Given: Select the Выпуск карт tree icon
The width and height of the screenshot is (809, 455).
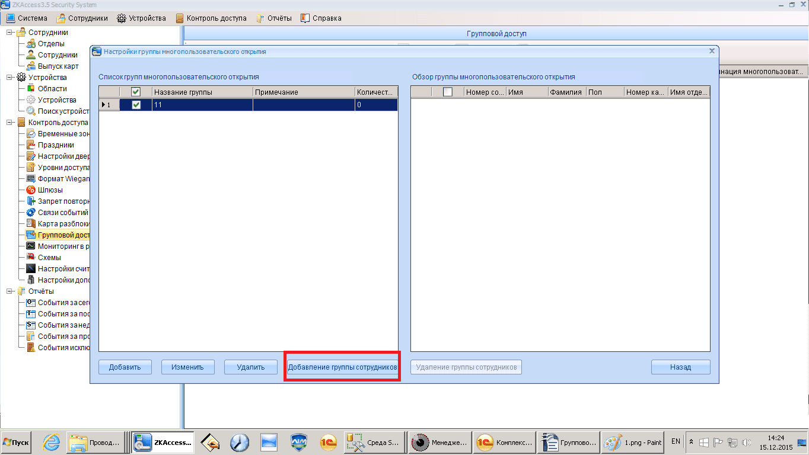Looking at the screenshot, I should coord(31,66).
